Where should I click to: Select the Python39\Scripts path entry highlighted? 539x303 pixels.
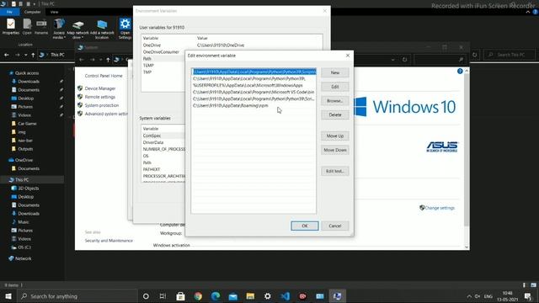tap(254, 72)
